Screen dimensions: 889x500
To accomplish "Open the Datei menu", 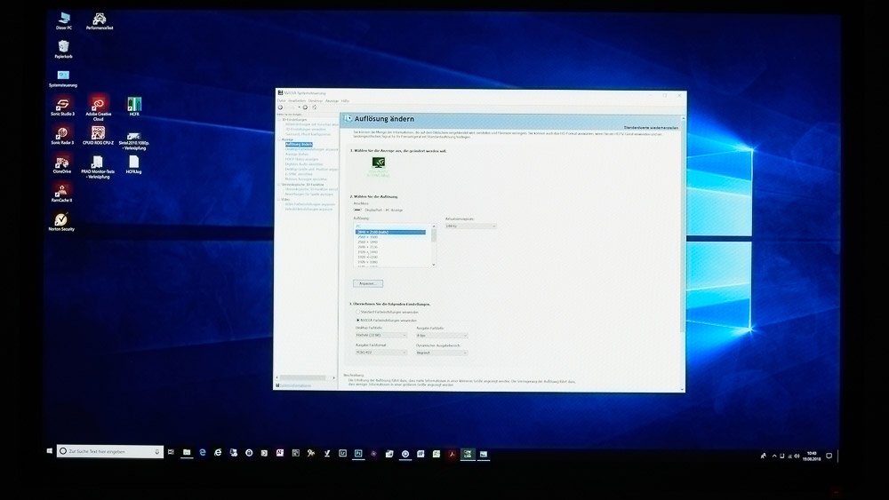I will (x=281, y=100).
